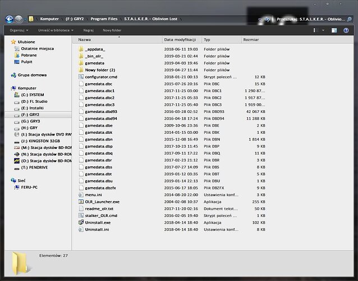Select the Nowy folder (2) icon
This screenshot has width=358, height=281.
click(x=81, y=70)
